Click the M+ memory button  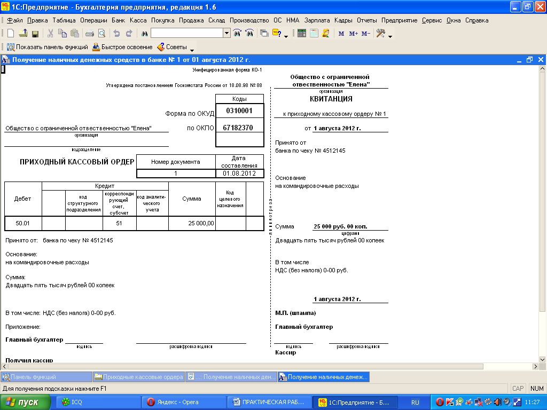coord(354,34)
